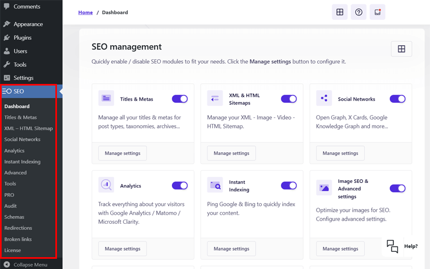Click the SEO logo icon in sidebar

point(7,91)
